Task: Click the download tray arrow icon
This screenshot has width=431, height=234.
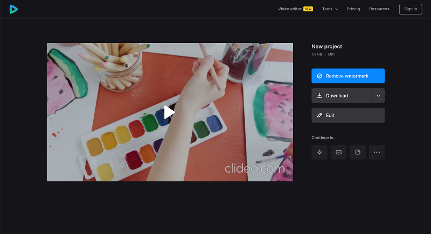Action: tap(319, 95)
